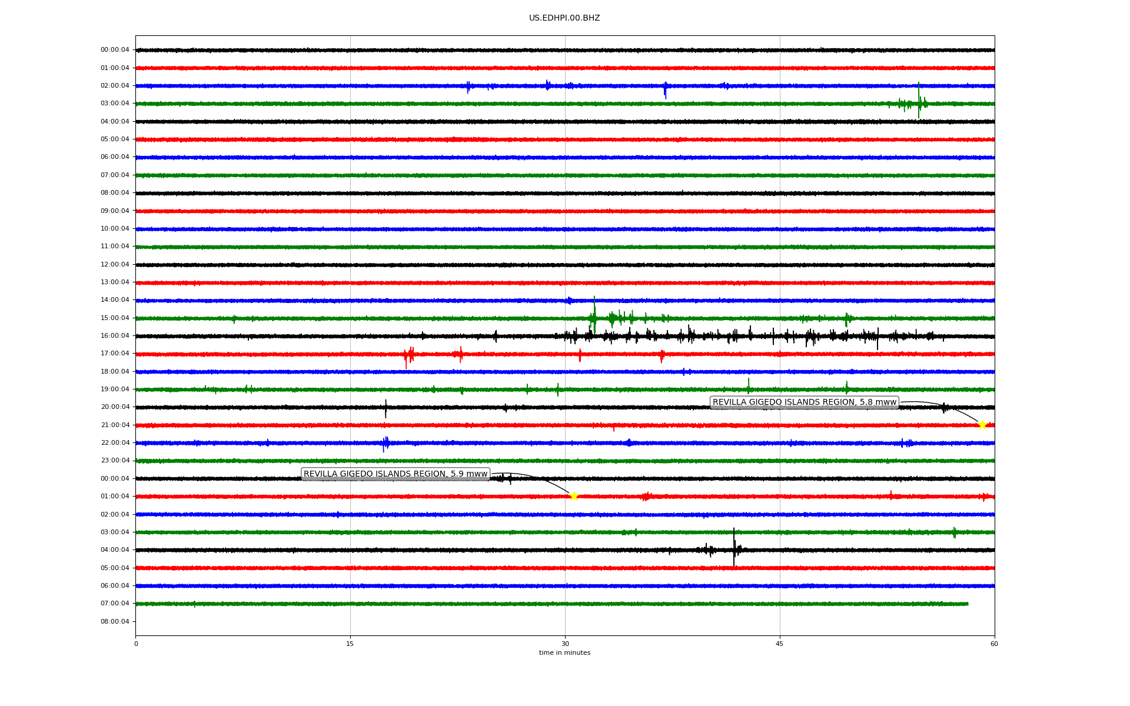Click the 10:00:04 row time label
Screen dimensions: 1130x706
tap(115, 228)
